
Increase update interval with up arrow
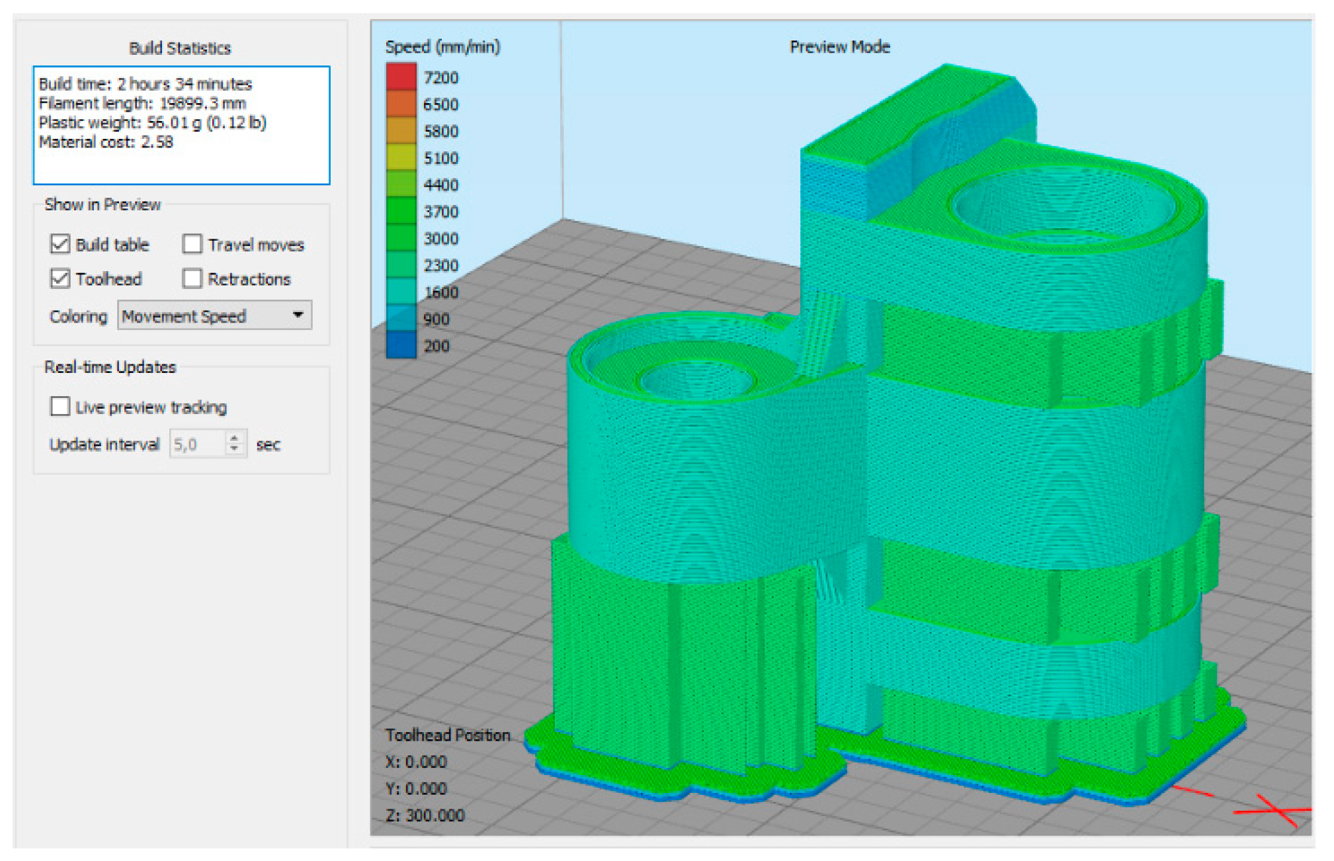(x=234, y=437)
